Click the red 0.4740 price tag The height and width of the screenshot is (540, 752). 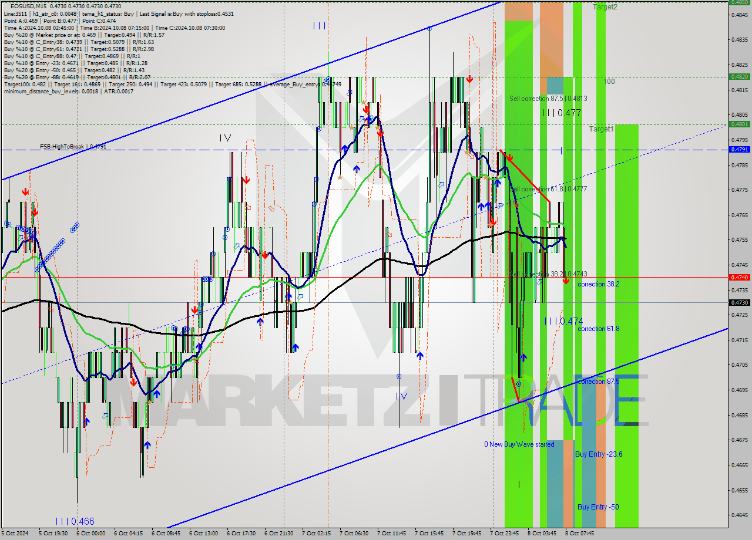[x=738, y=277]
